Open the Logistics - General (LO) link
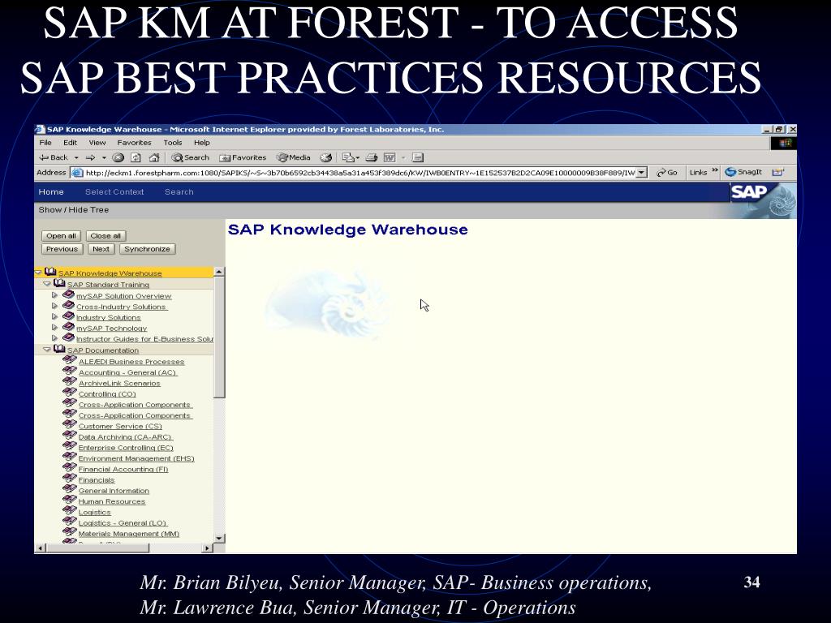Image resolution: width=831 pixels, height=623 pixels. click(x=123, y=523)
